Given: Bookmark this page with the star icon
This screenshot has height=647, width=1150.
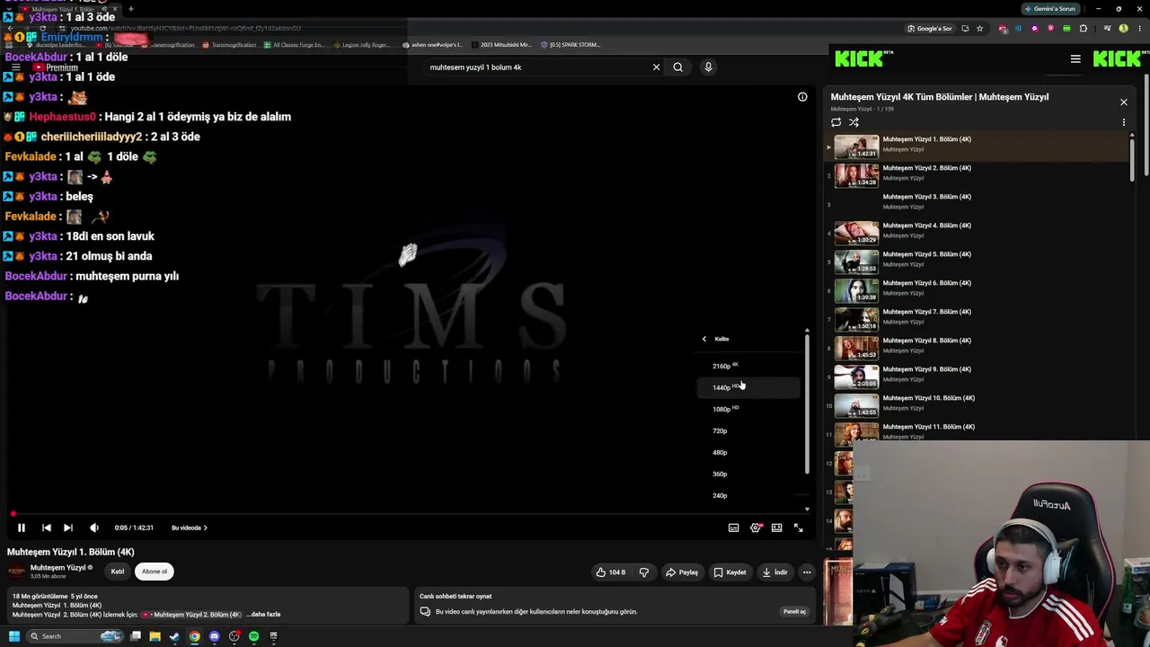Looking at the screenshot, I should point(979,29).
